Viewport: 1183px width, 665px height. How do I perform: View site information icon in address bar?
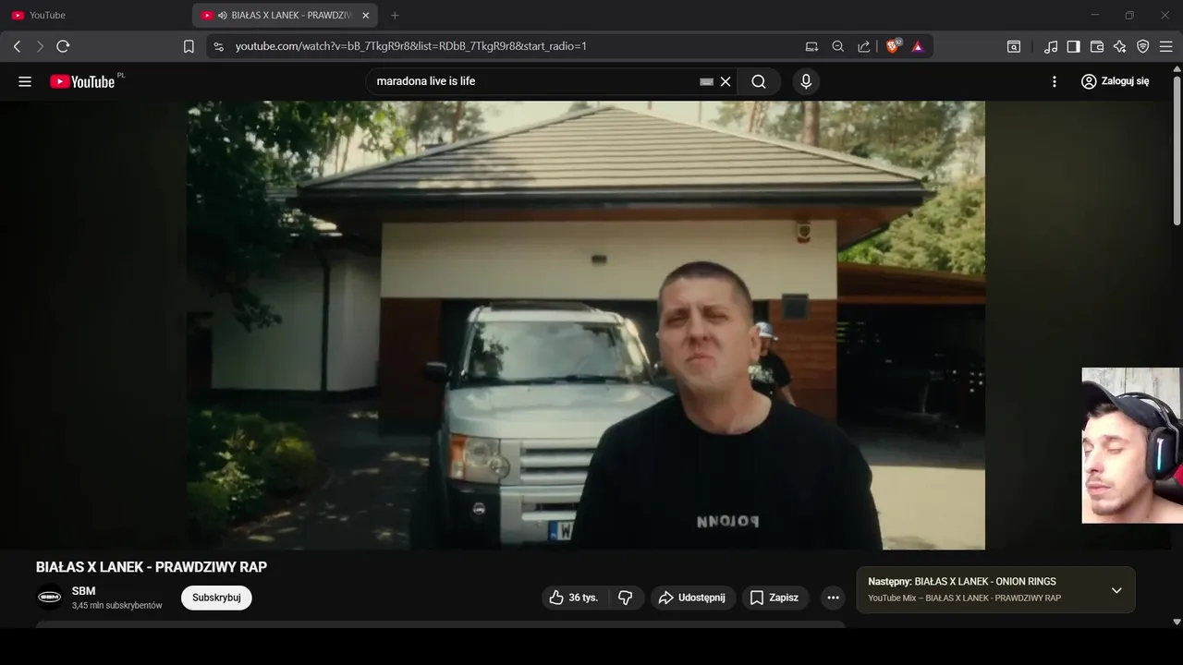click(218, 46)
